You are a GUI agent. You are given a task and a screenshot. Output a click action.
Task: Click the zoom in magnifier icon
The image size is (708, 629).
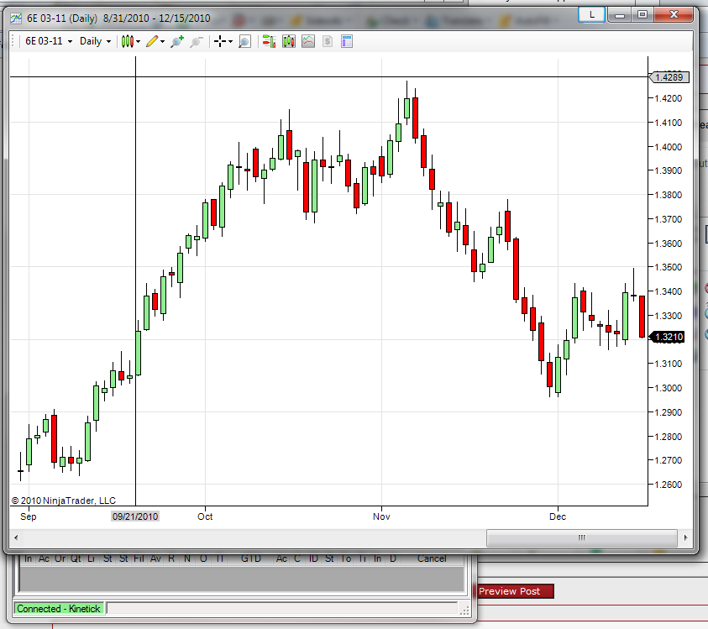177,41
